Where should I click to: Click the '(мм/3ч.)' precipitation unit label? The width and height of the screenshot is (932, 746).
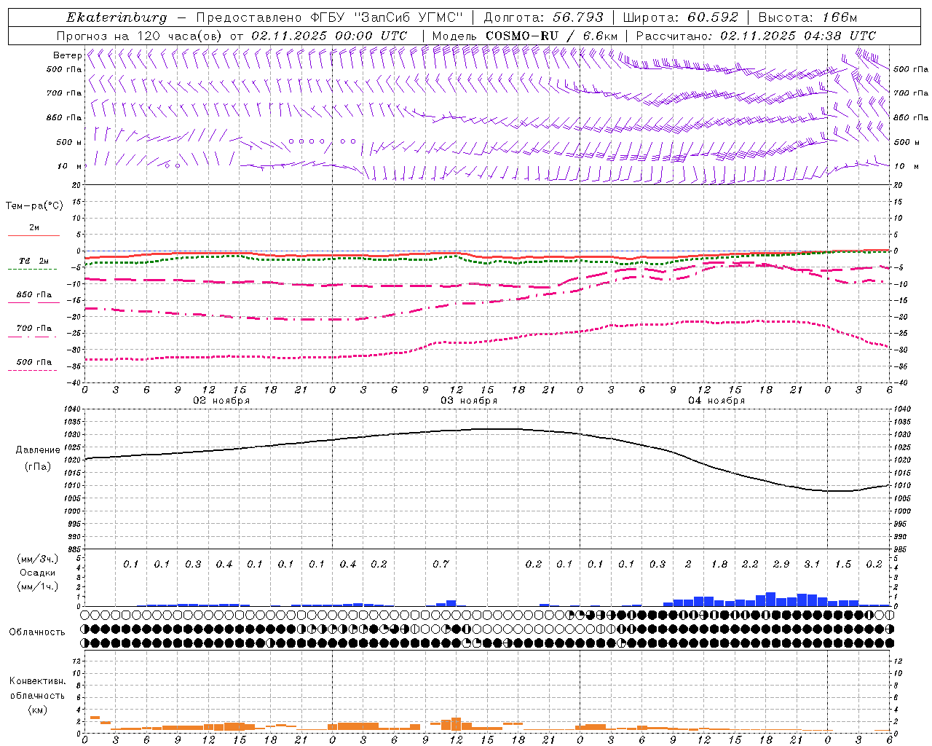[38, 559]
